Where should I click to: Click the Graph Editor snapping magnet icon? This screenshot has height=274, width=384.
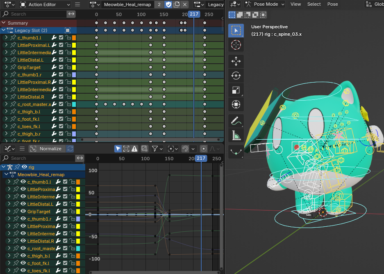pyautogui.click(x=185, y=149)
